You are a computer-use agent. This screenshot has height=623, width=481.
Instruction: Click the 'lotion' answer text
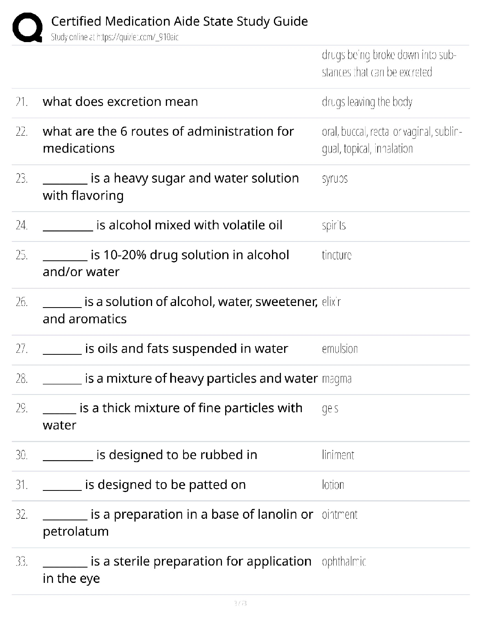coord(333,485)
